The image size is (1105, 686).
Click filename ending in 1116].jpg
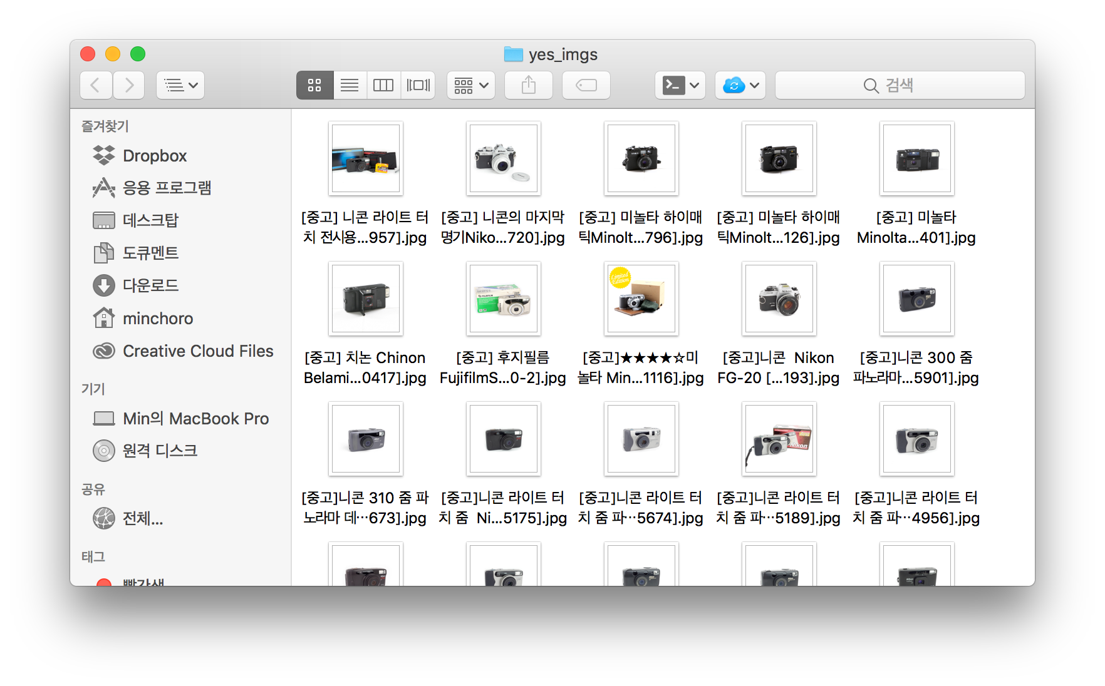point(641,367)
